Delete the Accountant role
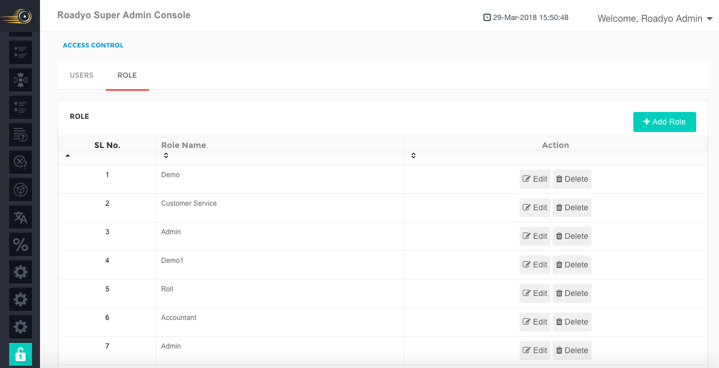719x368 pixels. [x=572, y=322]
